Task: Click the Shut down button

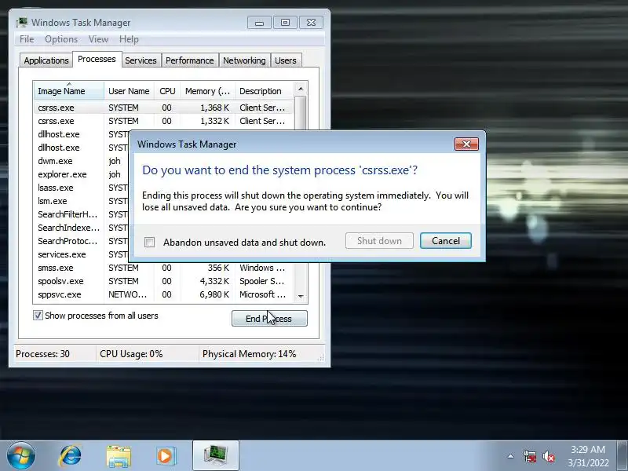Action: [x=379, y=241]
